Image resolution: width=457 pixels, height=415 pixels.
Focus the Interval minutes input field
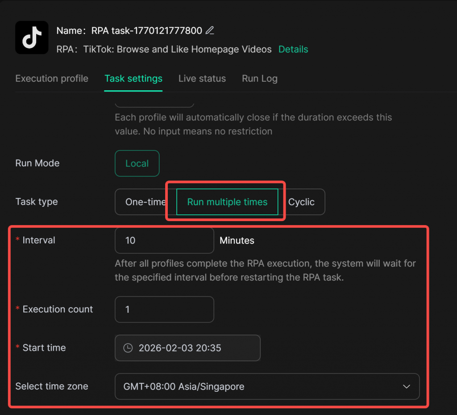click(x=164, y=240)
